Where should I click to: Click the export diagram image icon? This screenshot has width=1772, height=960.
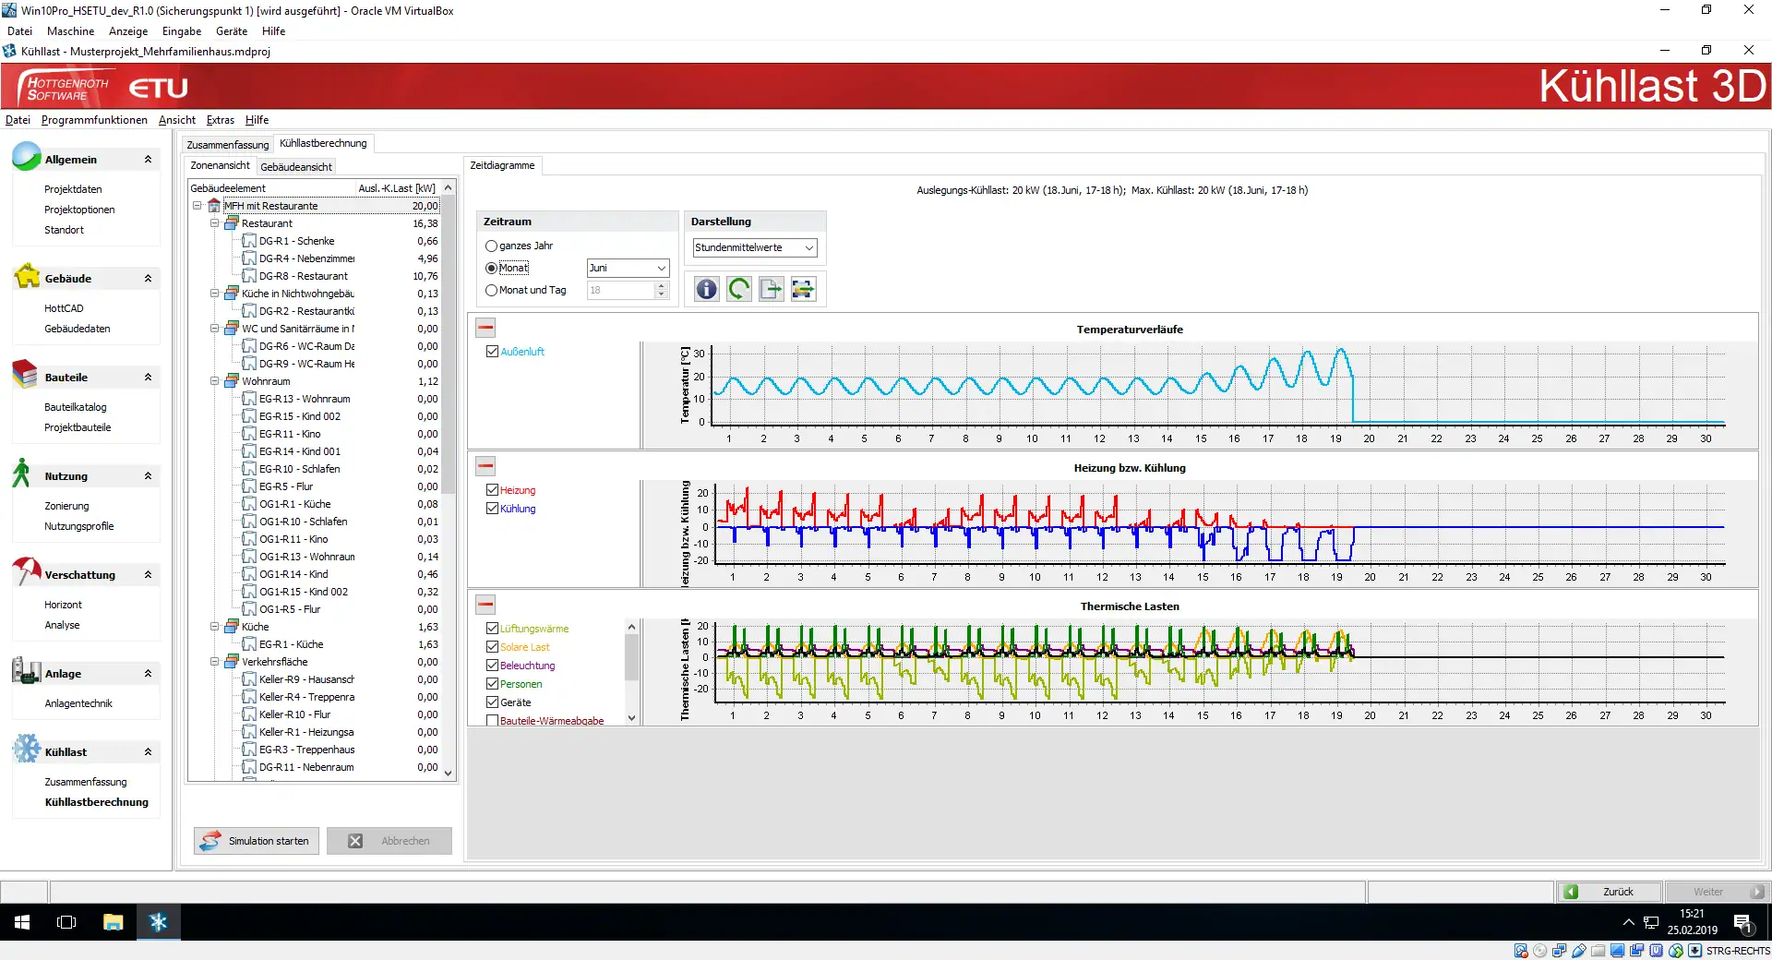click(803, 290)
